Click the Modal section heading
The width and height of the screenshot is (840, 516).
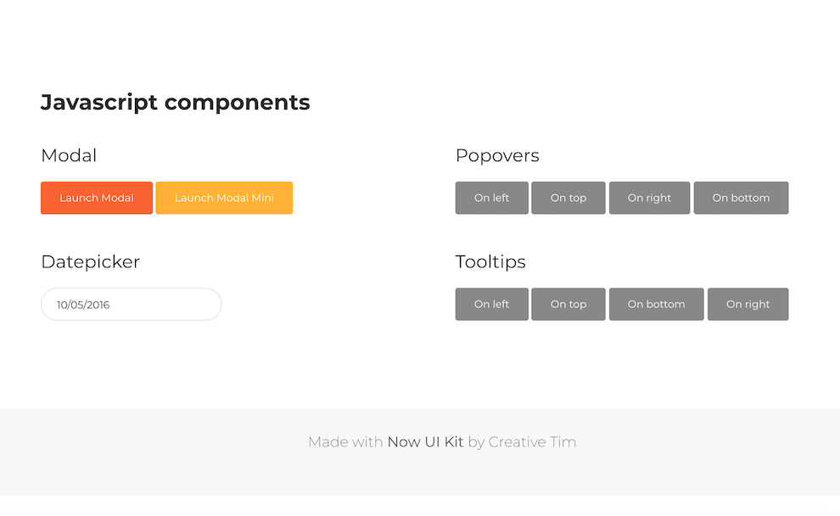(69, 155)
